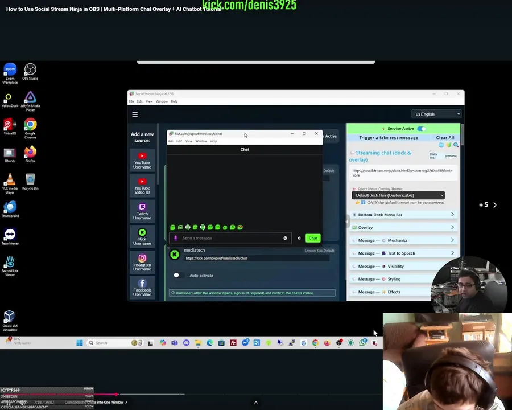
Task: Expand the Message Mechanics section
Action: [403, 240]
